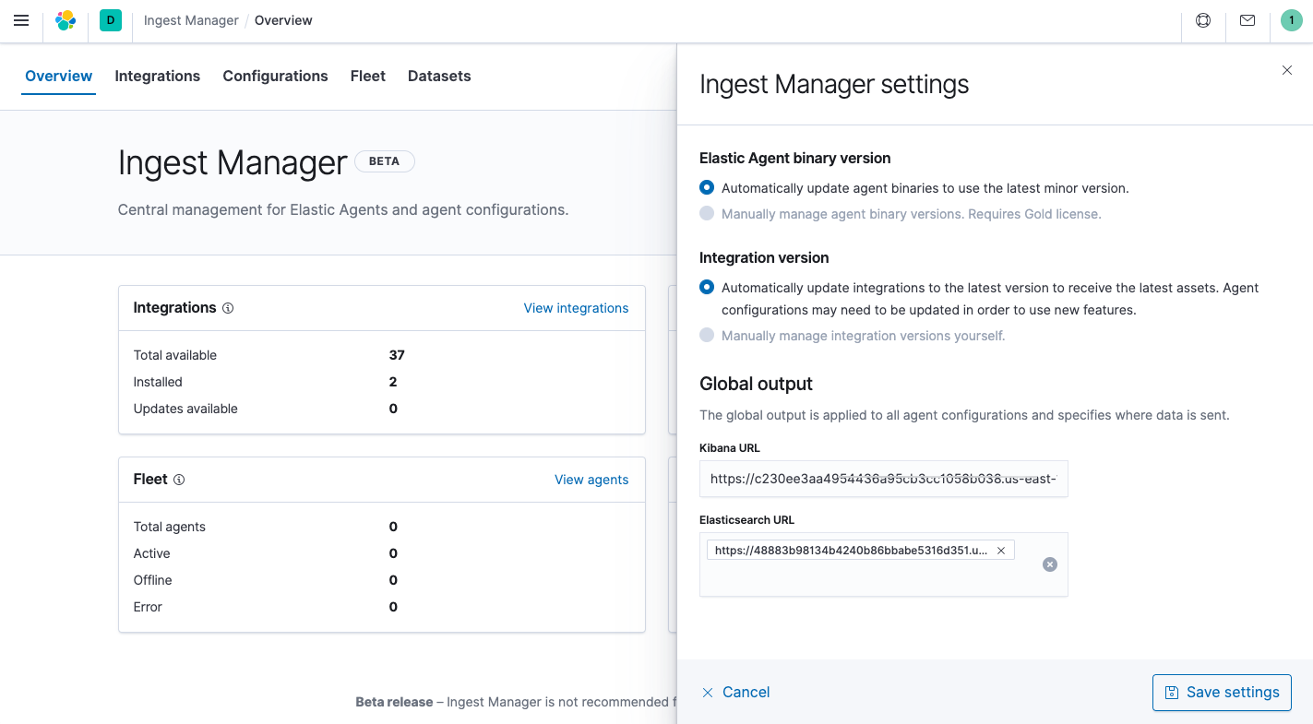
Task: Clear all Elasticsearch URLs via circular clear button
Action: tap(1049, 564)
